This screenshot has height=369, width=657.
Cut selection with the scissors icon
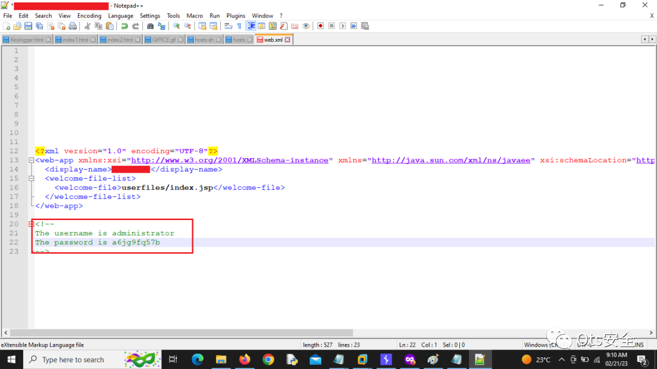point(87,26)
